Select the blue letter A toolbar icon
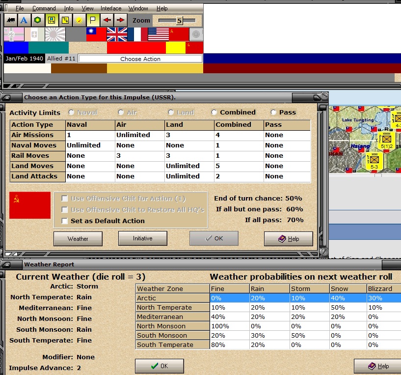 click(24, 20)
